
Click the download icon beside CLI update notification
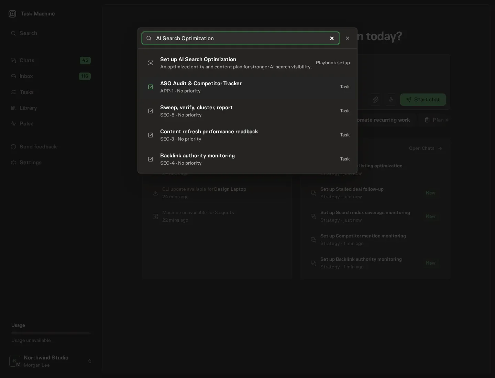[x=155, y=193]
